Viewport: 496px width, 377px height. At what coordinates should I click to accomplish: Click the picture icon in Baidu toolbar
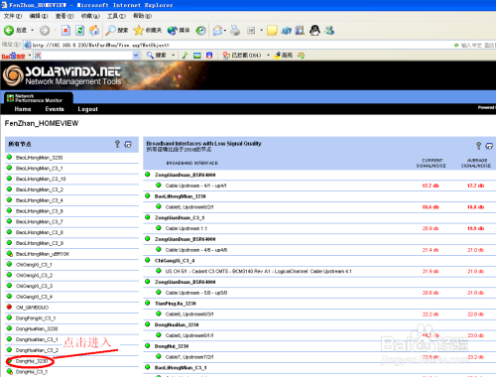[197, 56]
